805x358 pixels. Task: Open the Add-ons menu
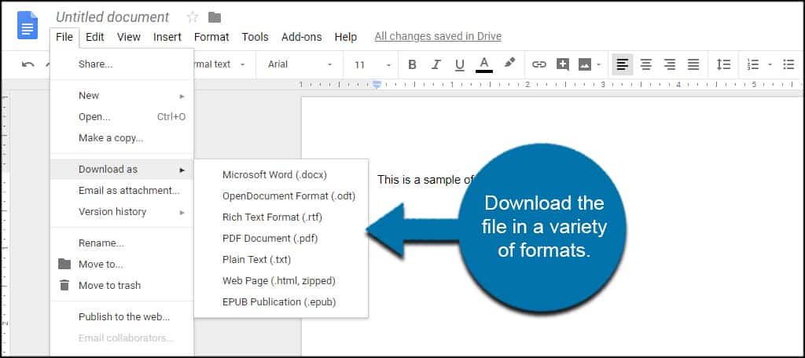[x=301, y=37]
